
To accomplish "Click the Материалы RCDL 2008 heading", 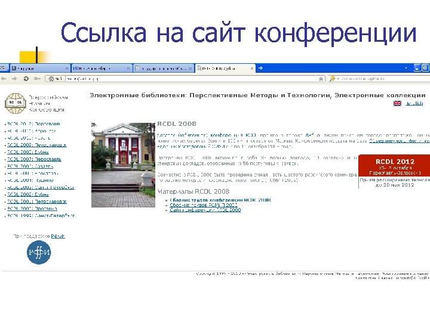I will point(193,191).
